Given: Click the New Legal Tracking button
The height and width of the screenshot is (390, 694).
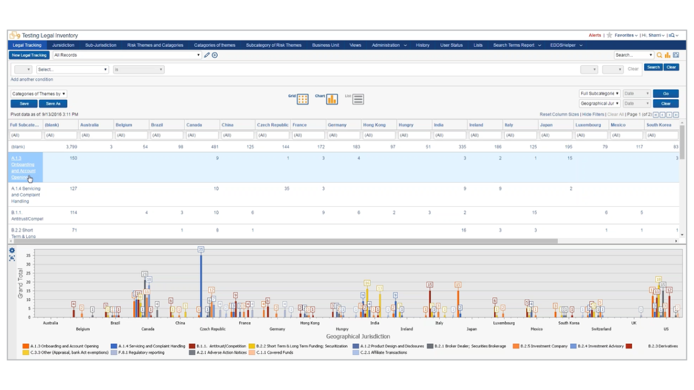Looking at the screenshot, I should 29,55.
